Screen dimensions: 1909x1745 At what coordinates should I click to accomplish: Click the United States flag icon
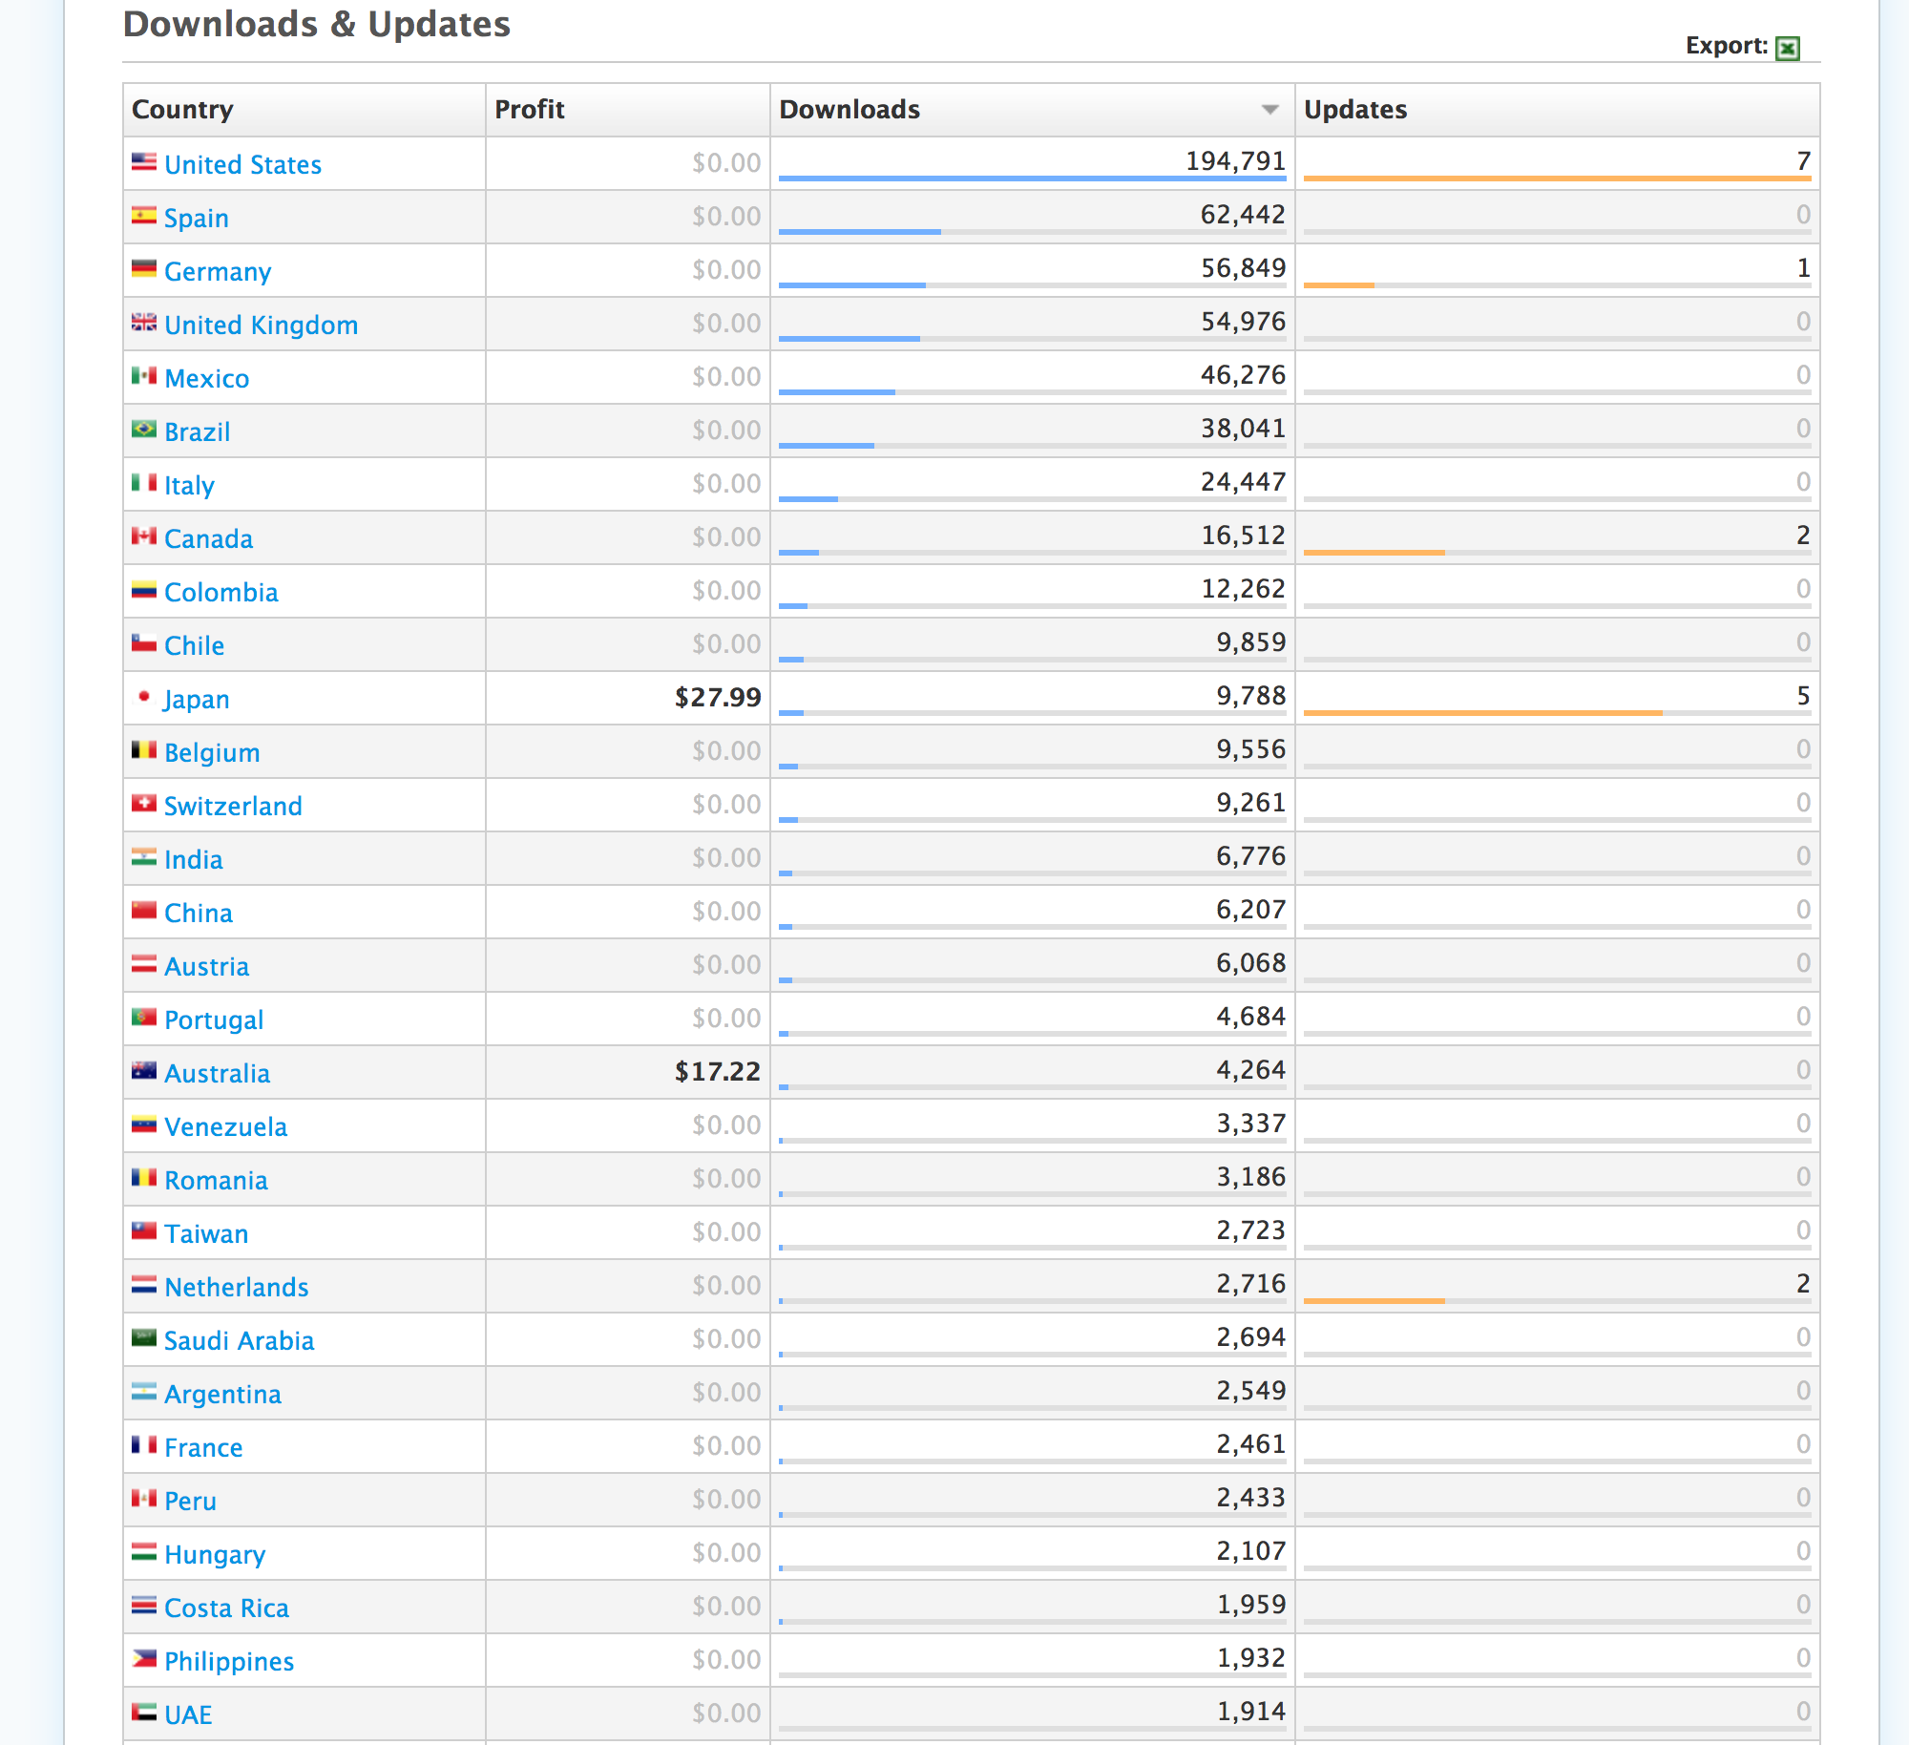click(144, 162)
